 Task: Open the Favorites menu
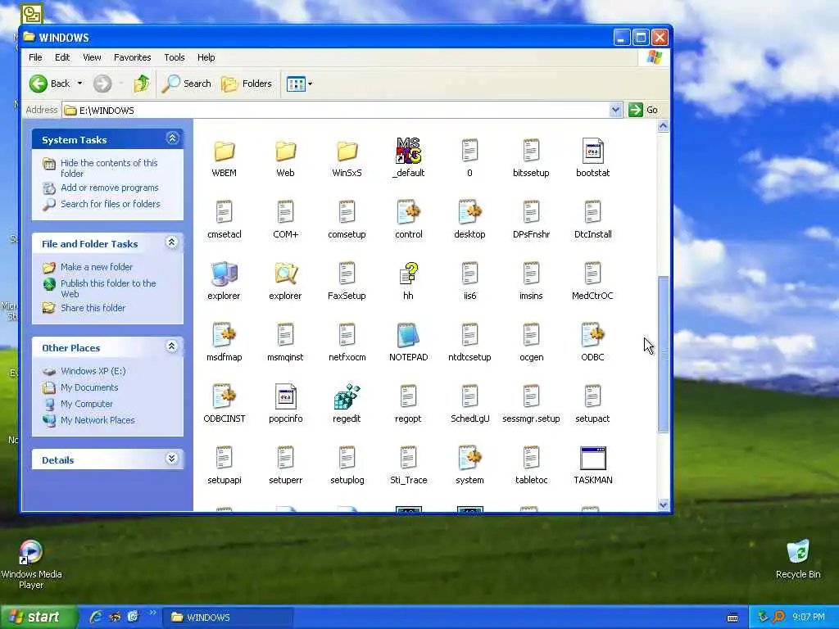[132, 57]
